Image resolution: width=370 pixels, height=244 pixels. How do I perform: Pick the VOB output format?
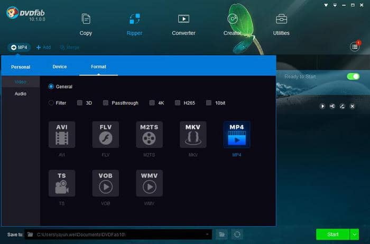(106, 183)
